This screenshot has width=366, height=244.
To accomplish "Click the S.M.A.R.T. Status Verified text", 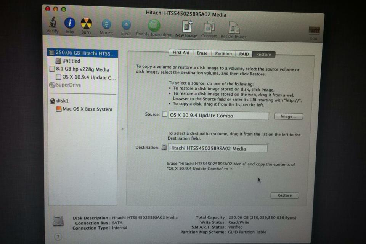I will (235, 227).
